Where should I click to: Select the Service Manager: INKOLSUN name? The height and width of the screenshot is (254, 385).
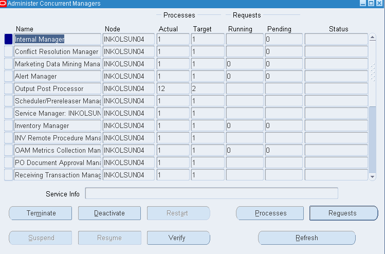point(58,113)
